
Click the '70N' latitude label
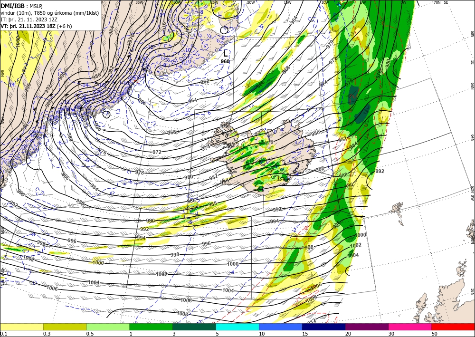pyautogui.click(x=437, y=2)
